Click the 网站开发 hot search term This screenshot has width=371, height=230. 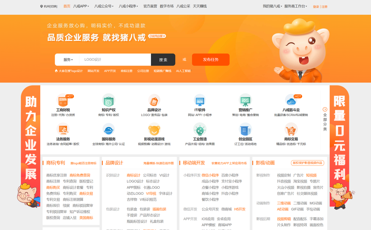[x=93, y=71]
